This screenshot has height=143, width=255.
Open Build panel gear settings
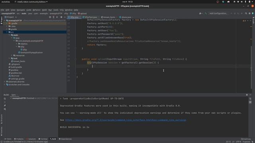point(247,95)
